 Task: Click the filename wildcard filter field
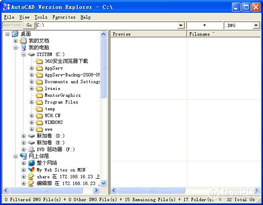click(204, 25)
